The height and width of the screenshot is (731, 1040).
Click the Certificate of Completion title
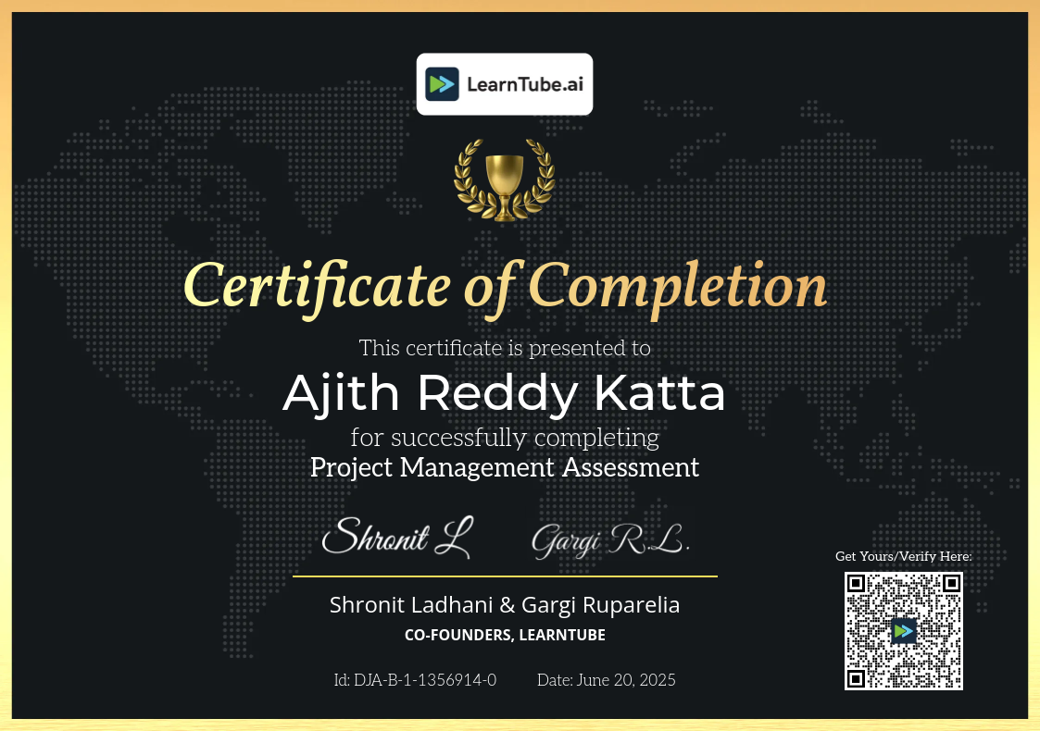[x=505, y=285]
